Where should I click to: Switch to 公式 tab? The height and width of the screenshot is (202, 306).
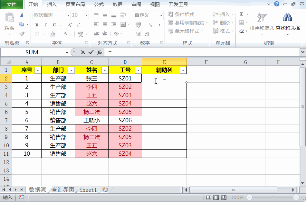(x=99, y=4)
